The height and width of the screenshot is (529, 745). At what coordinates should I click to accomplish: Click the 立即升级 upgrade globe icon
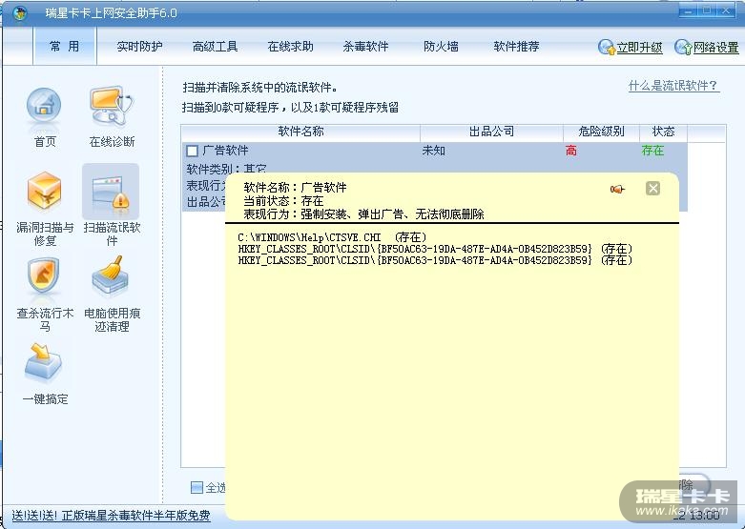(x=607, y=47)
